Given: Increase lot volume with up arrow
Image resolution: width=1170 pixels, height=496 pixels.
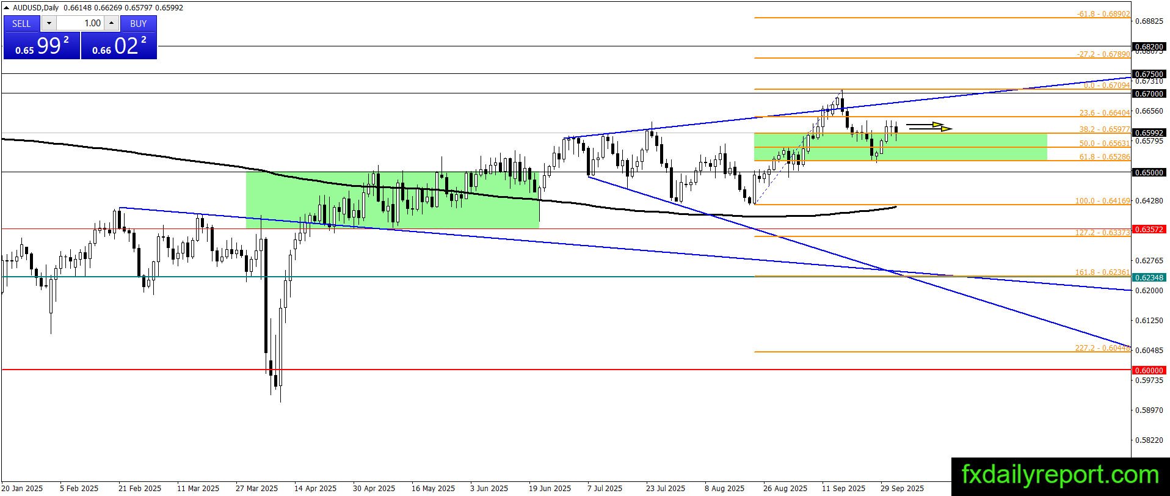Looking at the screenshot, I should (111, 23).
